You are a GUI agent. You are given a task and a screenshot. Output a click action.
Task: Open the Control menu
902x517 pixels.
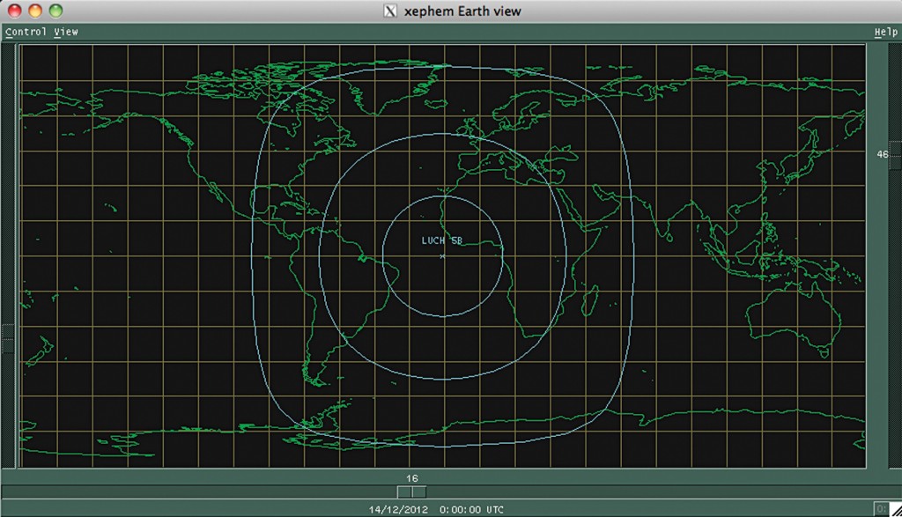pos(24,31)
